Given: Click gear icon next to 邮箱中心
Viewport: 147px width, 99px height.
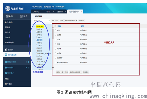Looking at the screenshot, I should click(29, 67).
